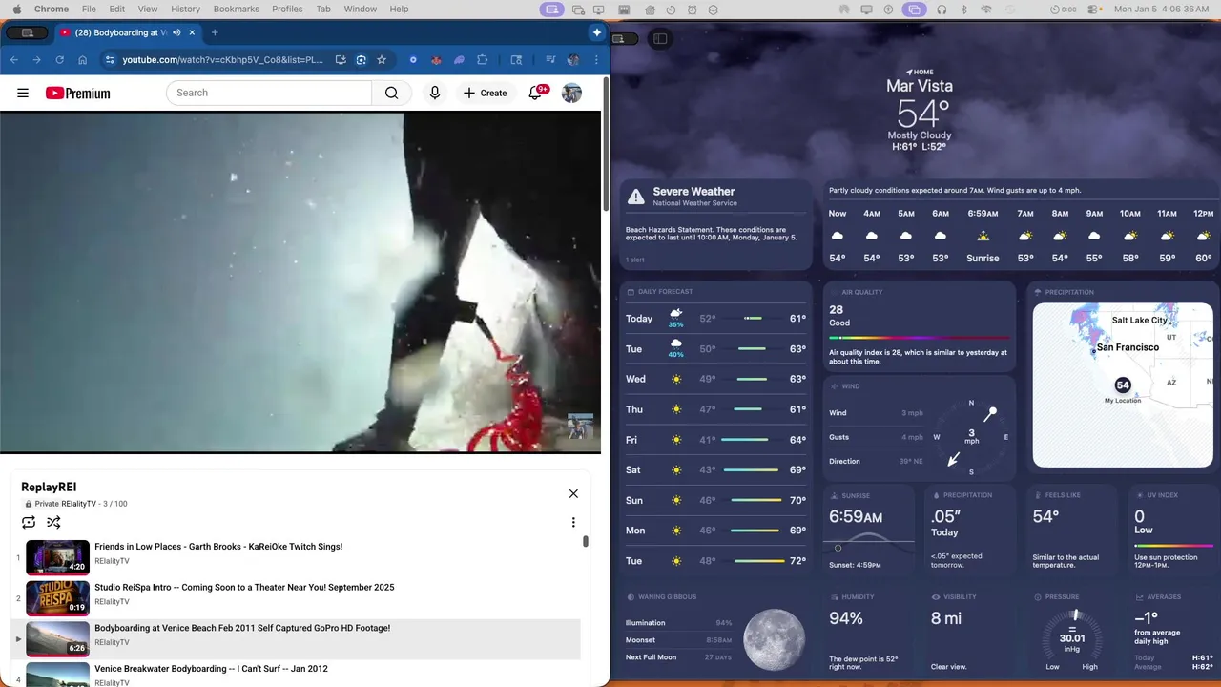
Task: Close the Bodyboarding YouTube tab
Action: (x=192, y=32)
